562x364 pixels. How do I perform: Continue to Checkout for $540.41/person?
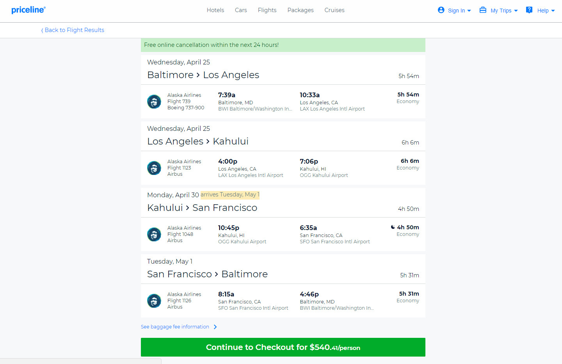(283, 347)
